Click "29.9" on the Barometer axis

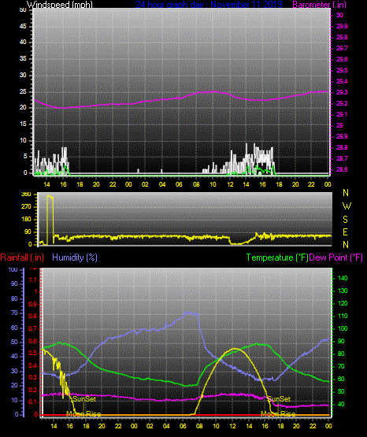(342, 26)
